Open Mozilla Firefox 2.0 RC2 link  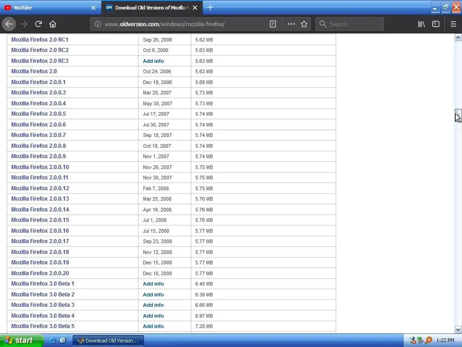pos(40,50)
